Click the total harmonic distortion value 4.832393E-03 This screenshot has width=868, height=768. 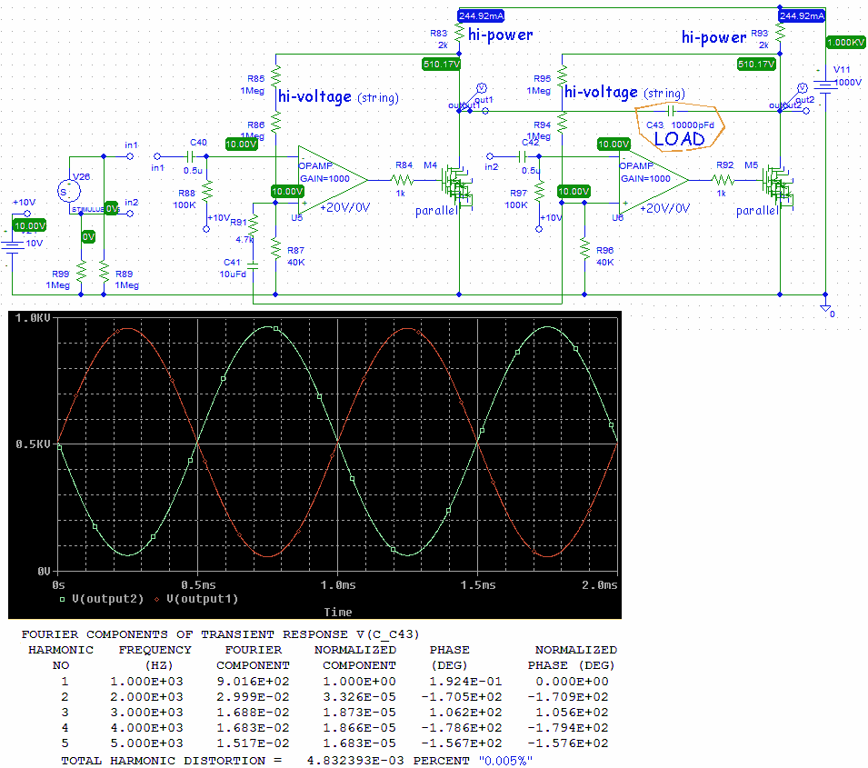(x=355, y=761)
